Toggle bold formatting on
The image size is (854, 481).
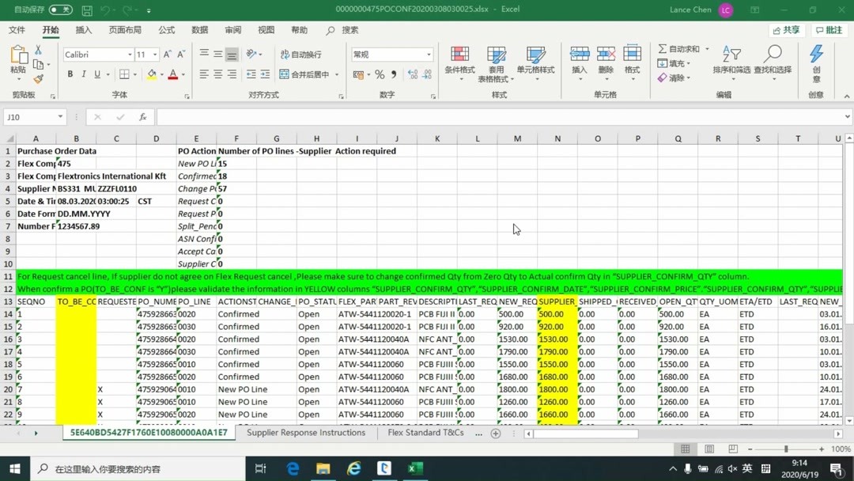point(70,73)
